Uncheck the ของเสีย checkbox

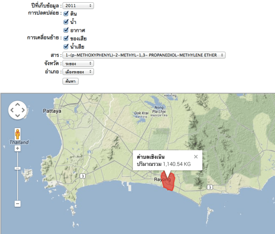(66, 38)
